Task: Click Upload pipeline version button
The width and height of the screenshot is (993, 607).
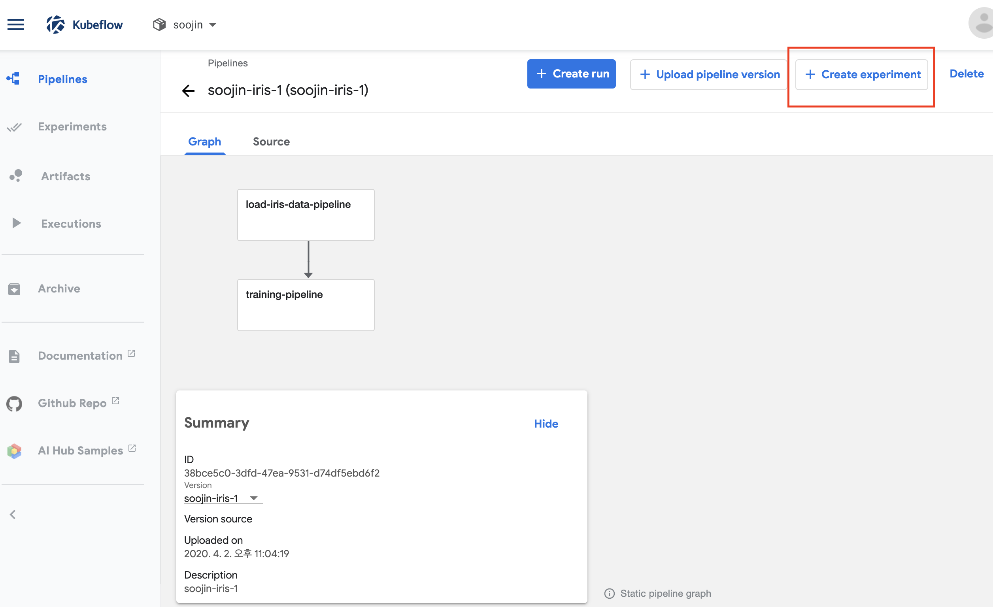Action: [x=709, y=75]
